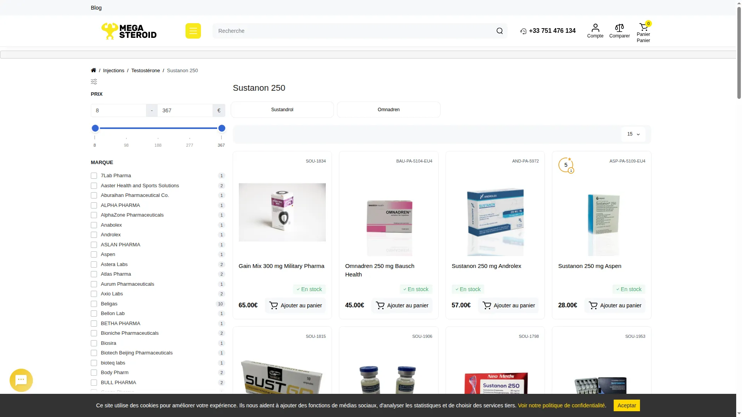Toggle the filter sliders icon
Viewport: 742px width, 417px height.
94,82
